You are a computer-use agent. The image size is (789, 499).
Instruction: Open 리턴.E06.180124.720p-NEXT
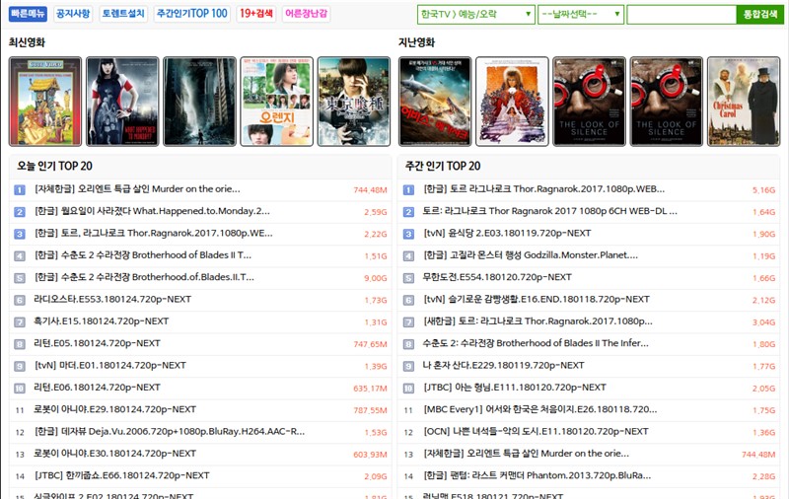(x=97, y=388)
